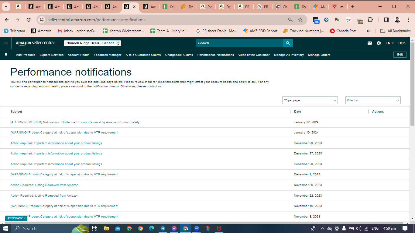Switch to the Ke... sheet browser tab
415x233 pixels.
click(169, 7)
